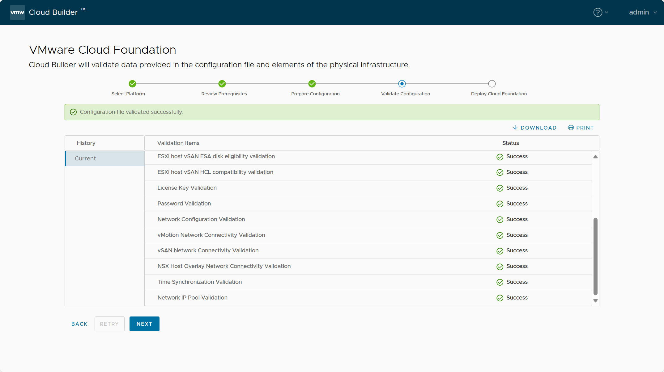Click the Deploy Cloud Foundation step label
Viewport: 664px width, 372px height.
point(499,94)
